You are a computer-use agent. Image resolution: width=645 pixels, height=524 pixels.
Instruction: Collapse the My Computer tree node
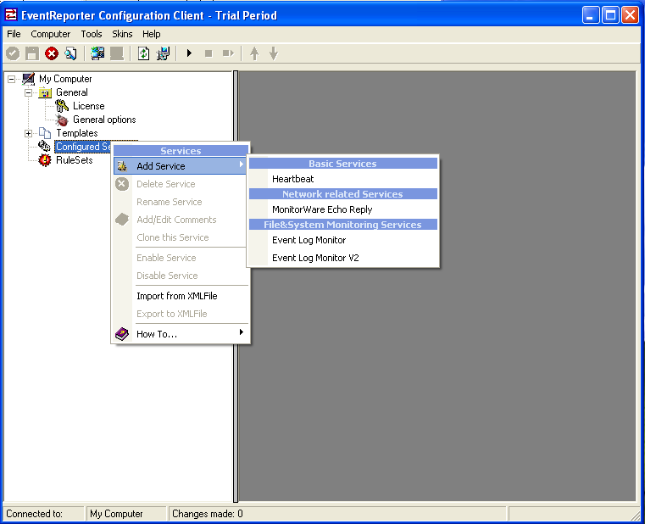click(x=12, y=79)
